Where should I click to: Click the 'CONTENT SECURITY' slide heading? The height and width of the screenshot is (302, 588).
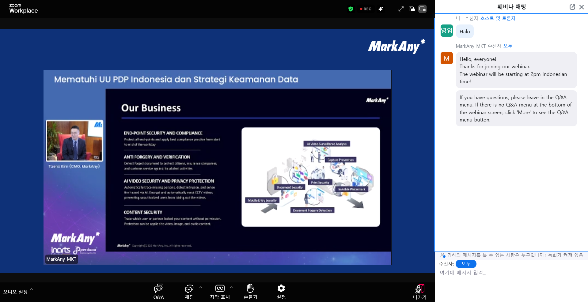(x=143, y=212)
